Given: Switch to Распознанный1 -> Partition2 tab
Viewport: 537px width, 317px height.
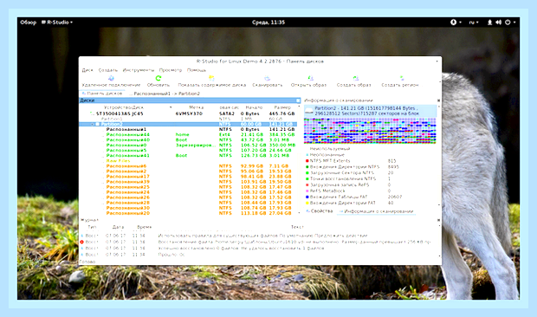Looking at the screenshot, I should click(x=165, y=94).
